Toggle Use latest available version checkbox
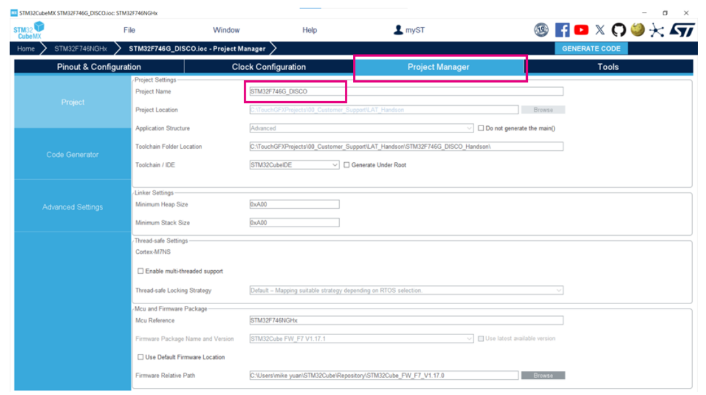 click(481, 339)
